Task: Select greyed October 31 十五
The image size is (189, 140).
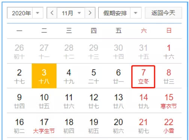Action: click(144, 51)
